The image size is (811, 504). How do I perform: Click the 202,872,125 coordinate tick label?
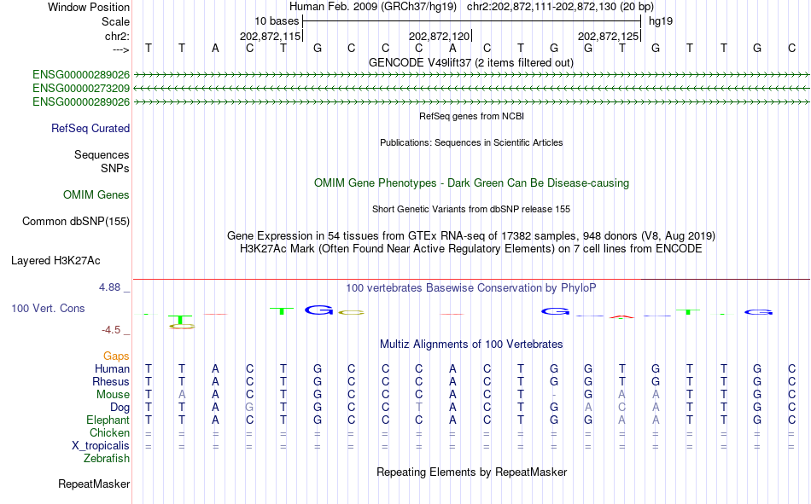pos(608,36)
